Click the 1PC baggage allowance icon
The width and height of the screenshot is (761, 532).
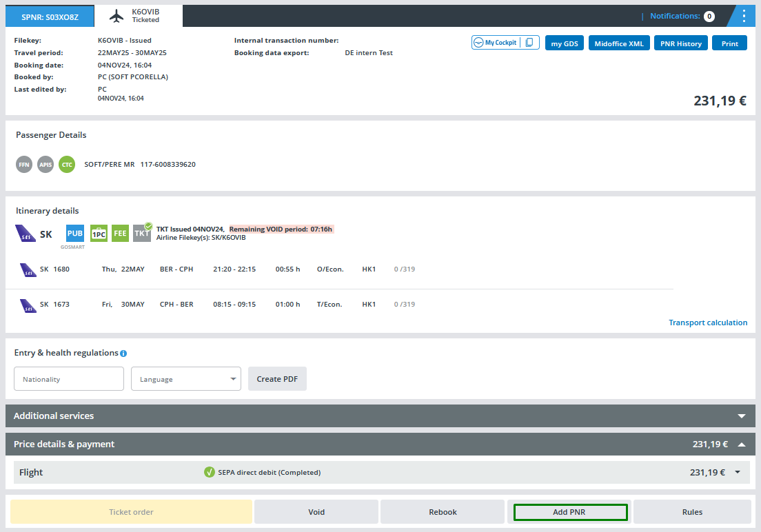click(99, 234)
